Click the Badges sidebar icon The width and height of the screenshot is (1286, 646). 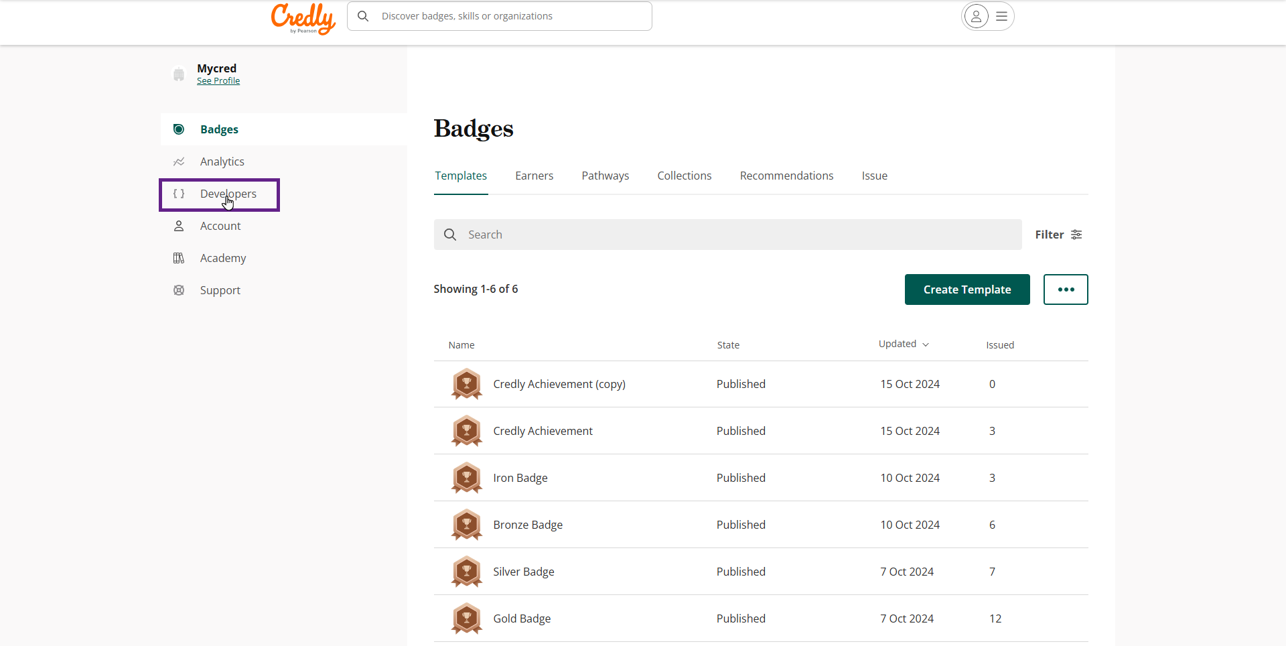click(x=179, y=129)
